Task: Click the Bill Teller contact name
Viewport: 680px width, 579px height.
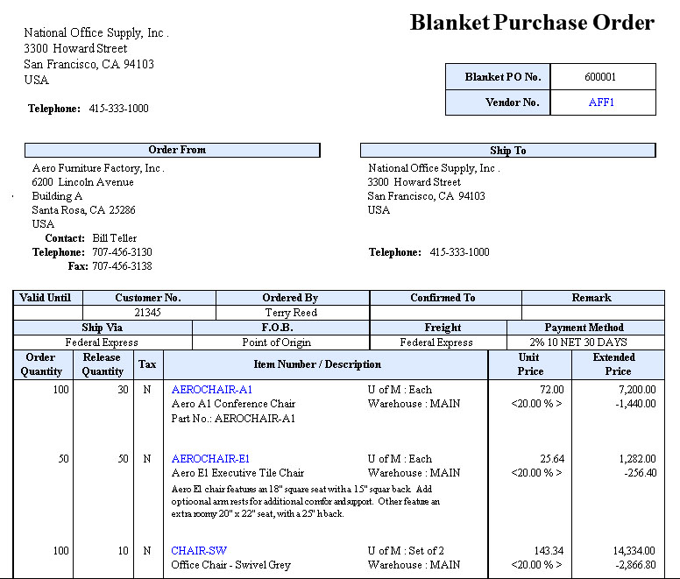Action: [115, 238]
